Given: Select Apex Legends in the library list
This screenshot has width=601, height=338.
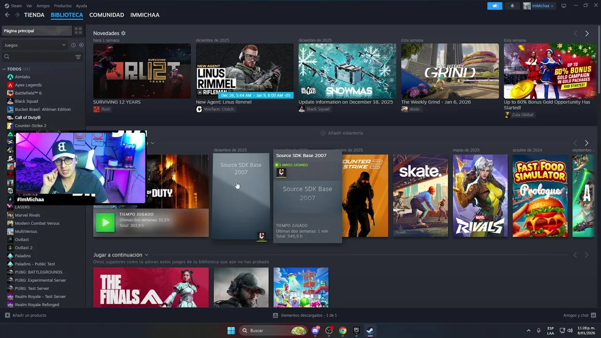Looking at the screenshot, I should 28,85.
